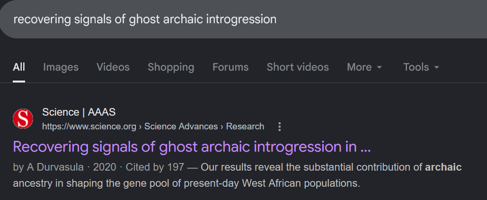The image size is (487, 200).
Task: Select the All results tab
Action: 19,67
